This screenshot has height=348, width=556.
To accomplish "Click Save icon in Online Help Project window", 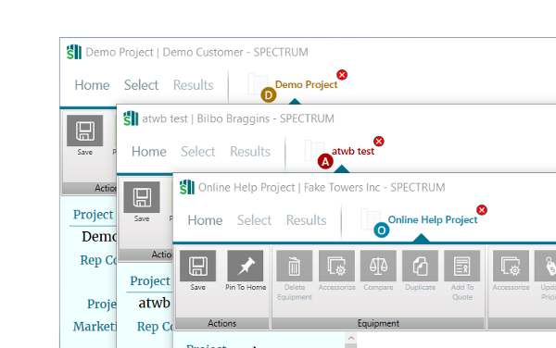I will [x=198, y=266].
